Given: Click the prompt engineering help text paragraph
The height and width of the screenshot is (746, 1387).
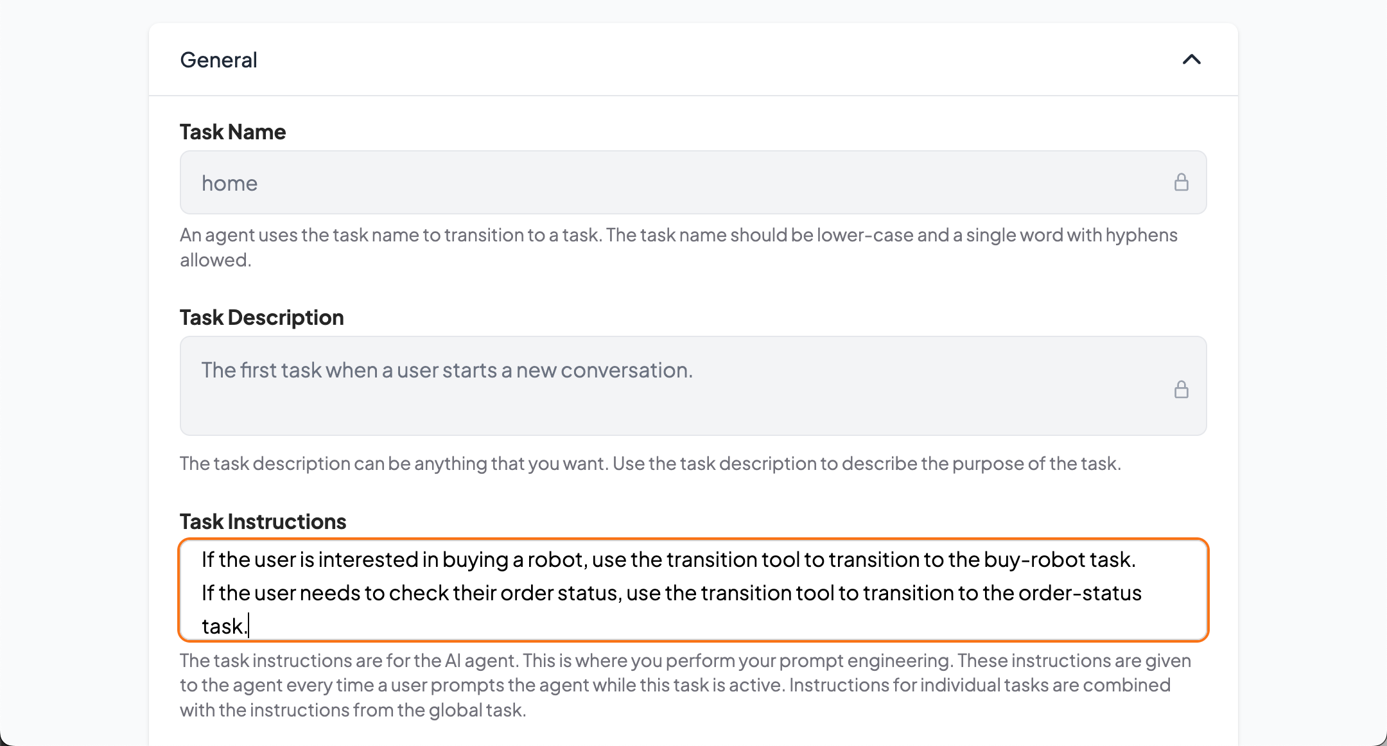Looking at the screenshot, I should tap(685, 685).
